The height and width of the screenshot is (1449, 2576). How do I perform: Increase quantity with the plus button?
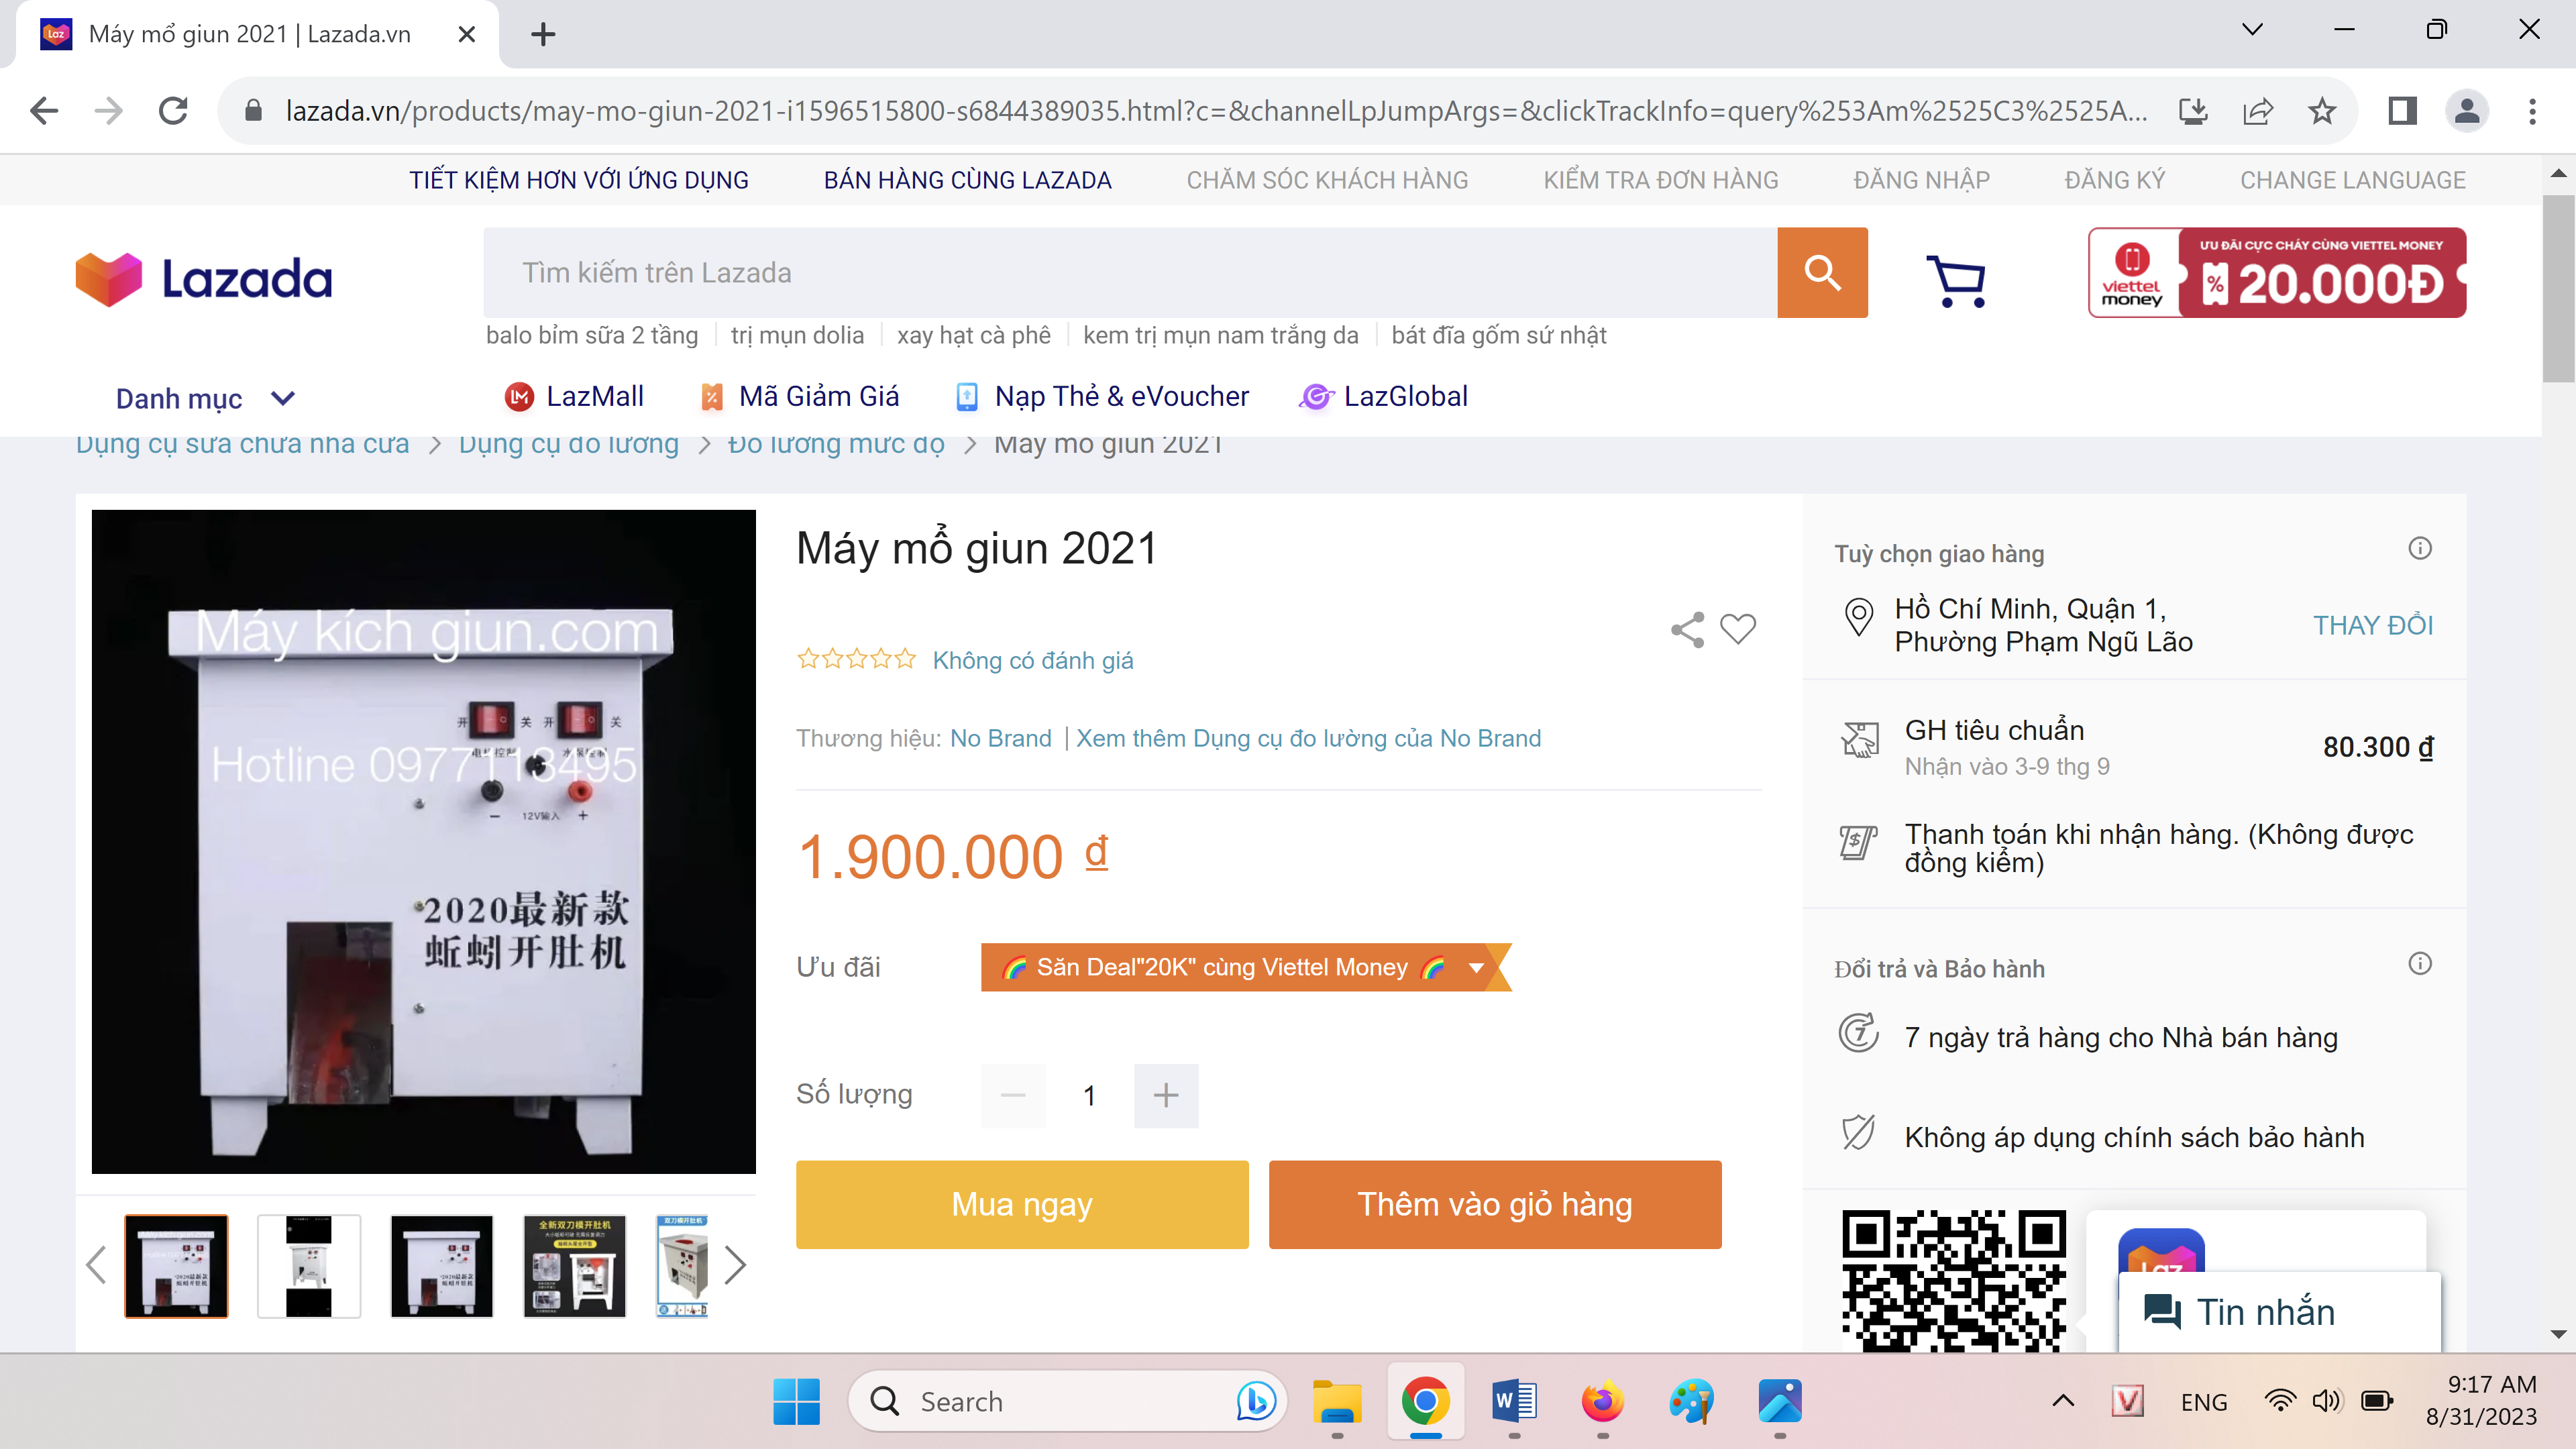1165,1095
